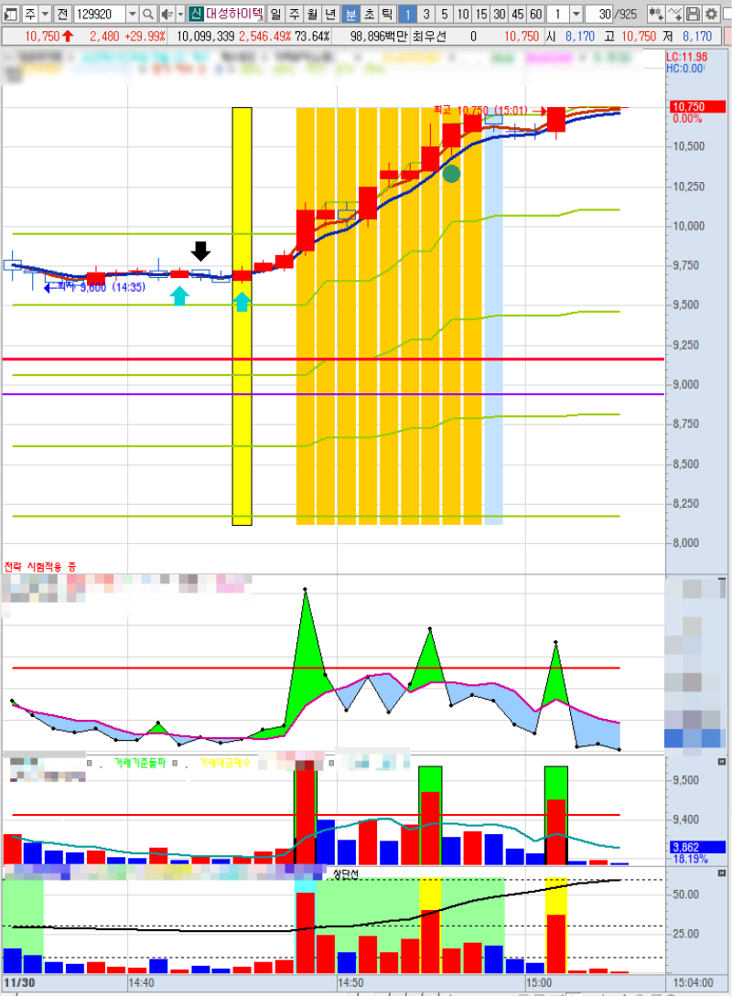Select the 월 monthly chart period
Image resolution: width=732 pixels, height=996 pixels.
[x=313, y=14]
